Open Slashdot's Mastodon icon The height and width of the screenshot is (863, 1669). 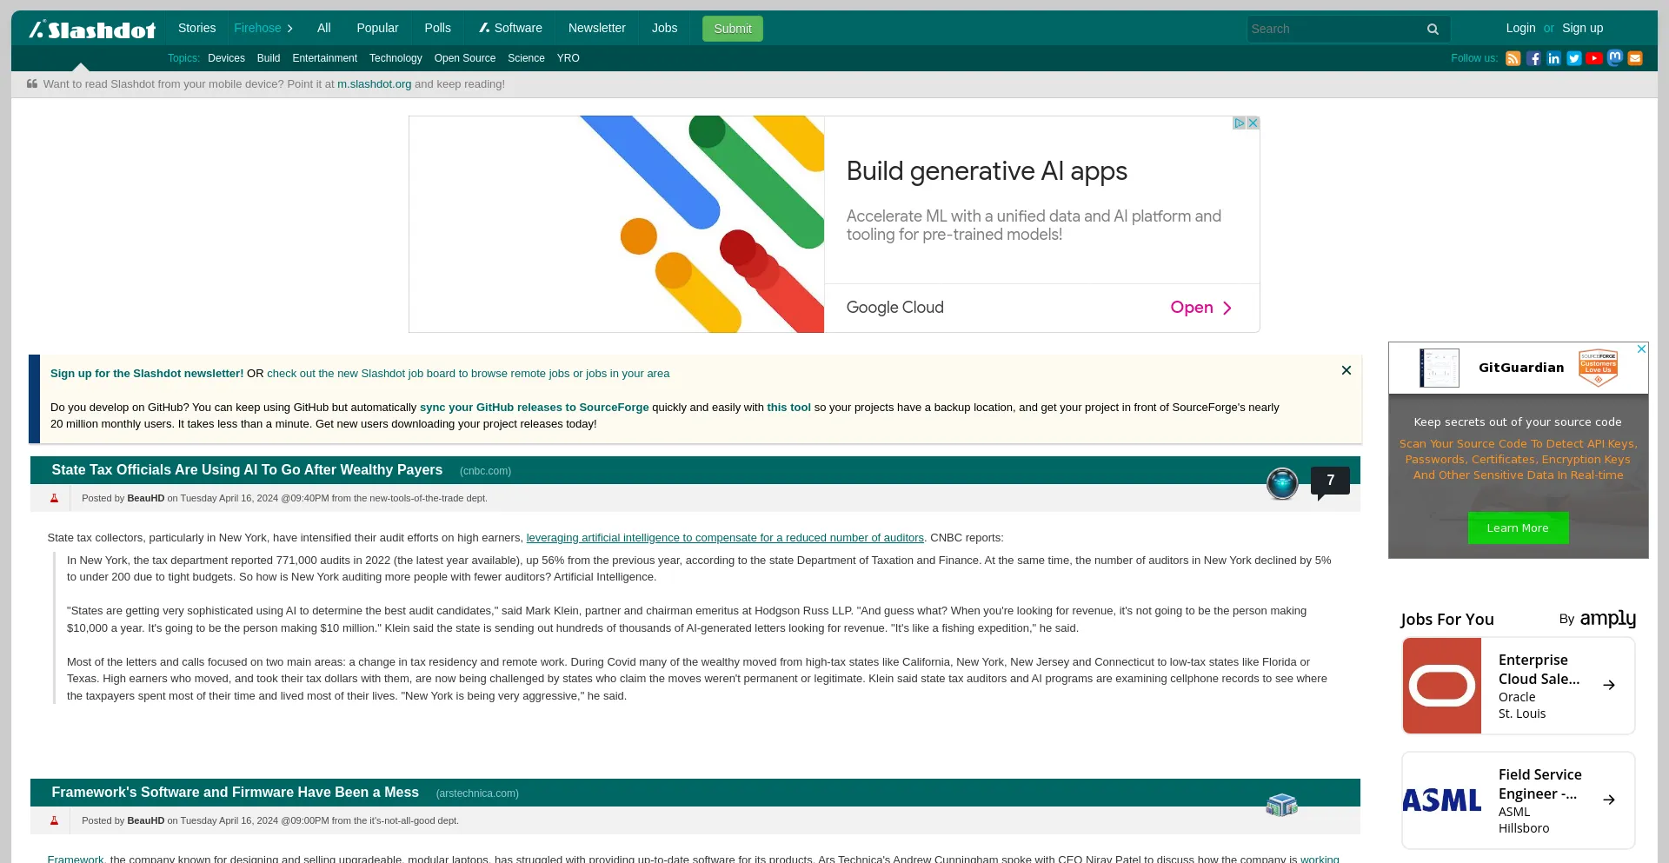1615,57
